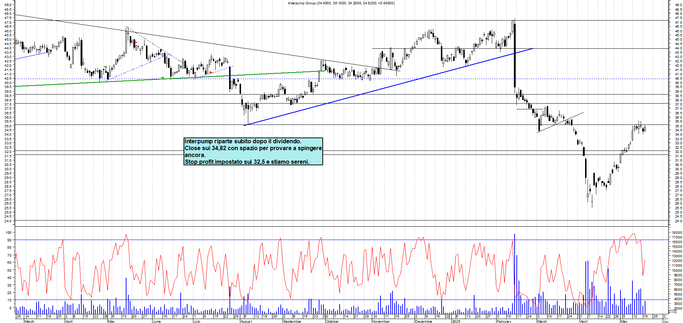Click the annotation word 'ancora.'
Viewport: 683px width, 323px height.
pos(195,155)
